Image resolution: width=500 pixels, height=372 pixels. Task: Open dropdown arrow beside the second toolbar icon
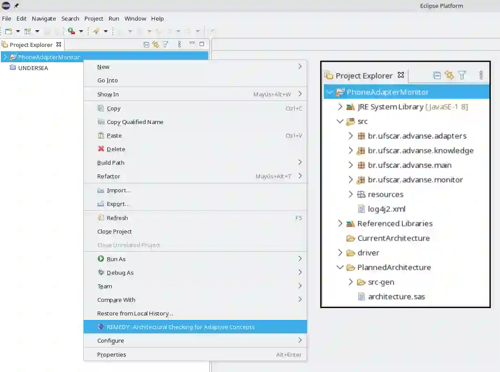pyautogui.click(x=37, y=31)
